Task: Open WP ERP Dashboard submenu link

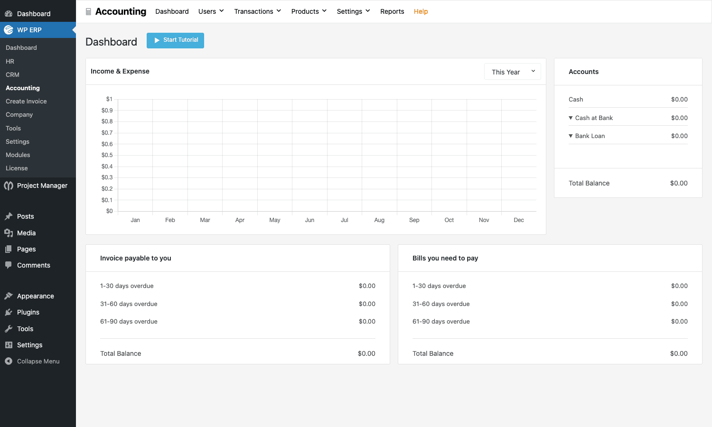Action: click(x=21, y=48)
